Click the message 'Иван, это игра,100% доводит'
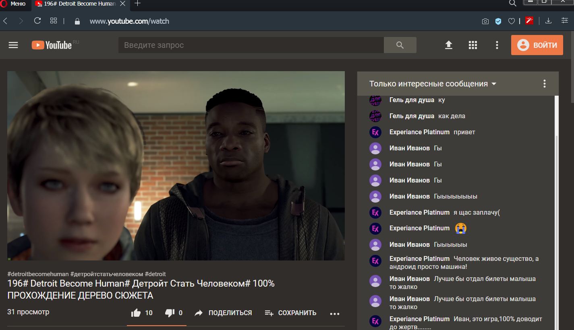574x330 pixels. coord(466,323)
